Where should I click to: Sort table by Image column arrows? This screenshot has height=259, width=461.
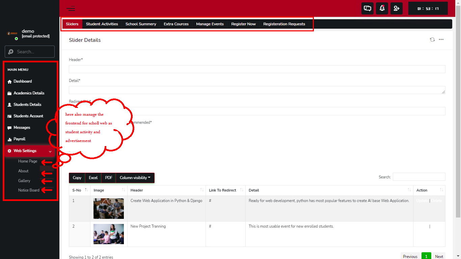pos(124,190)
